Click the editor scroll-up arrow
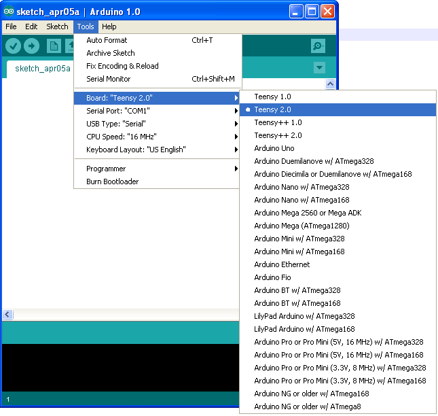The width and height of the screenshot is (438, 416). 330,84
